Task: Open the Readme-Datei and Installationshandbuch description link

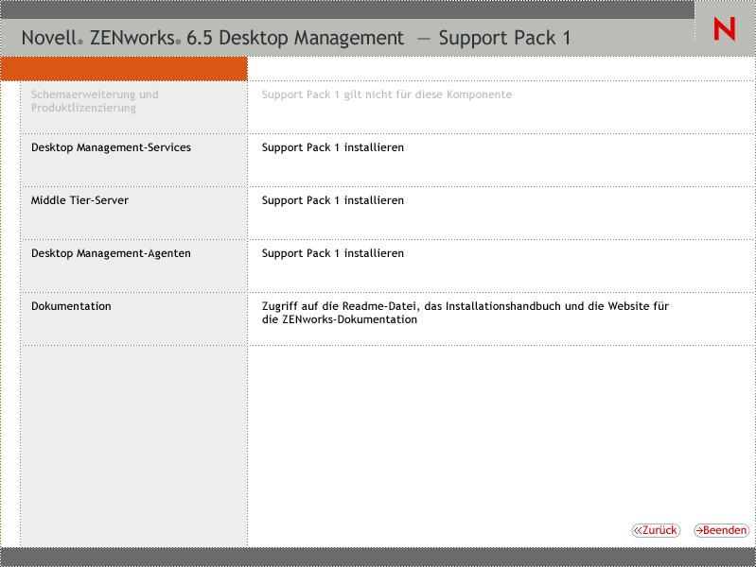Action: [x=466, y=313]
